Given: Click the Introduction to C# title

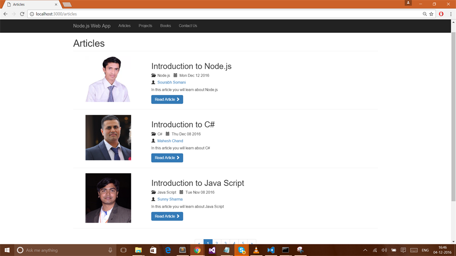Looking at the screenshot, I should [183, 124].
